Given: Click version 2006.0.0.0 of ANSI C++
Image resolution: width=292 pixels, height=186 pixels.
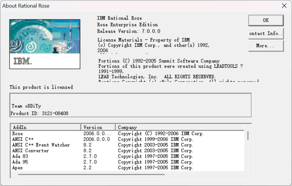Looking at the screenshot, I should coord(97,139).
